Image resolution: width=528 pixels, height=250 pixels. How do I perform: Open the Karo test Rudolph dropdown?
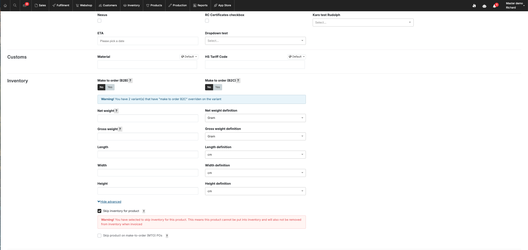[363, 23]
